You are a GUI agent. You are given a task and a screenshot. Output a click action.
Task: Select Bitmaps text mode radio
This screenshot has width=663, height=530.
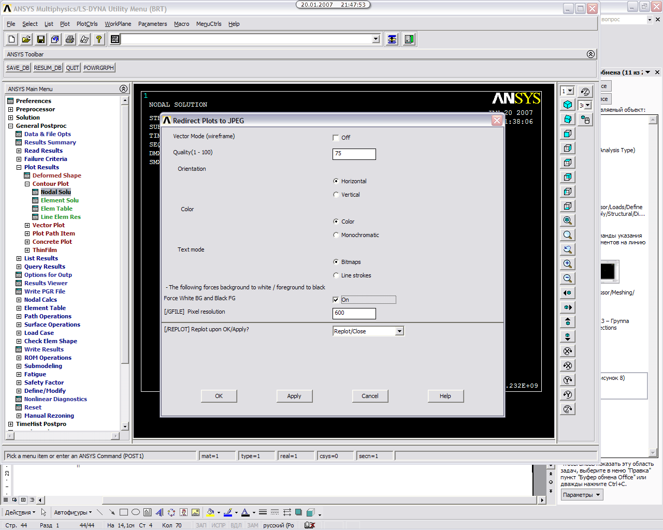(x=336, y=262)
